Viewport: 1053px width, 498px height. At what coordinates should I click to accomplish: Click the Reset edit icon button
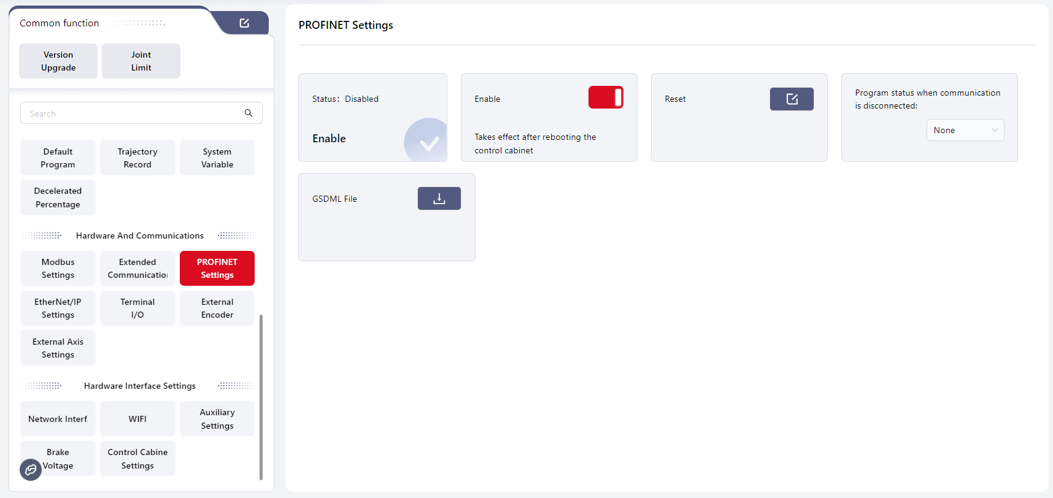pyautogui.click(x=792, y=99)
